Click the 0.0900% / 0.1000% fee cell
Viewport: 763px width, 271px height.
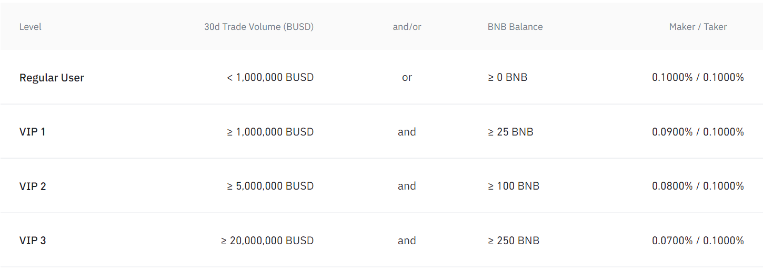coord(698,132)
